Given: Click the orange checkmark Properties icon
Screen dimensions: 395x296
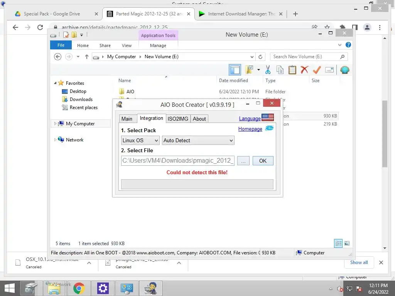Looking at the screenshot, I should pyautogui.click(x=317, y=70).
